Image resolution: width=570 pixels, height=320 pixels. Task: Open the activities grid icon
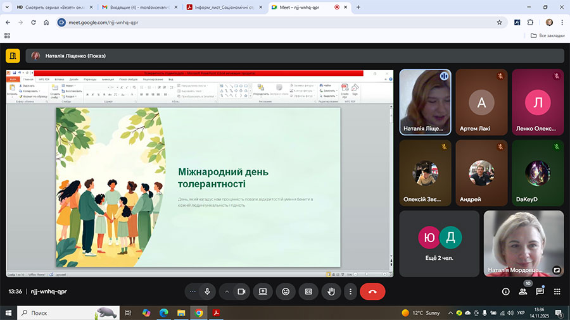557,292
